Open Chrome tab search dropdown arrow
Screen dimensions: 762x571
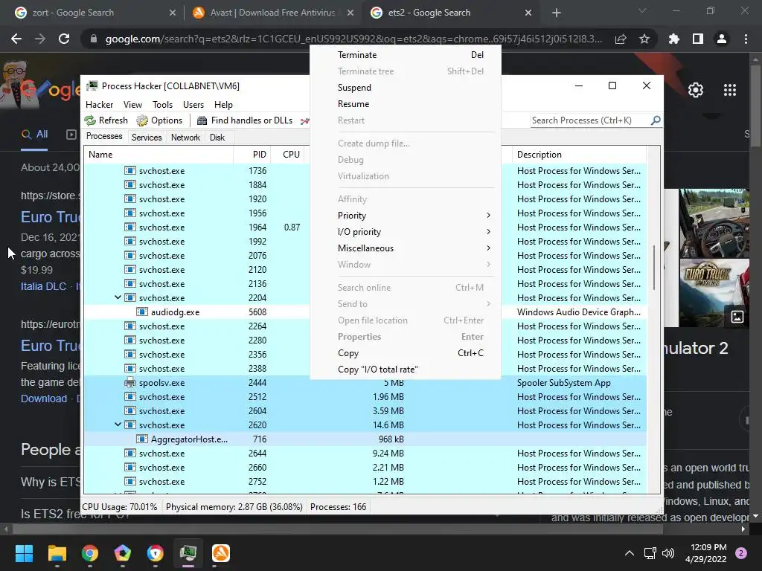pos(642,10)
